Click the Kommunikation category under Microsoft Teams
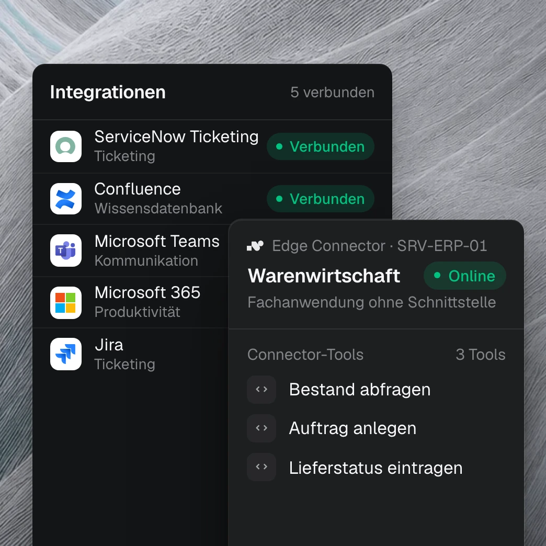Viewport: 546px width, 546px height. tap(146, 261)
